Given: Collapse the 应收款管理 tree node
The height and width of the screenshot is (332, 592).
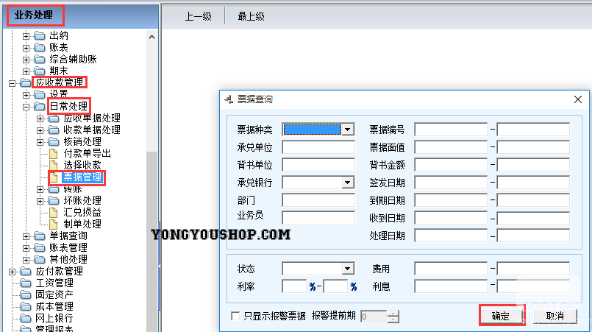Looking at the screenshot, I should [12, 83].
